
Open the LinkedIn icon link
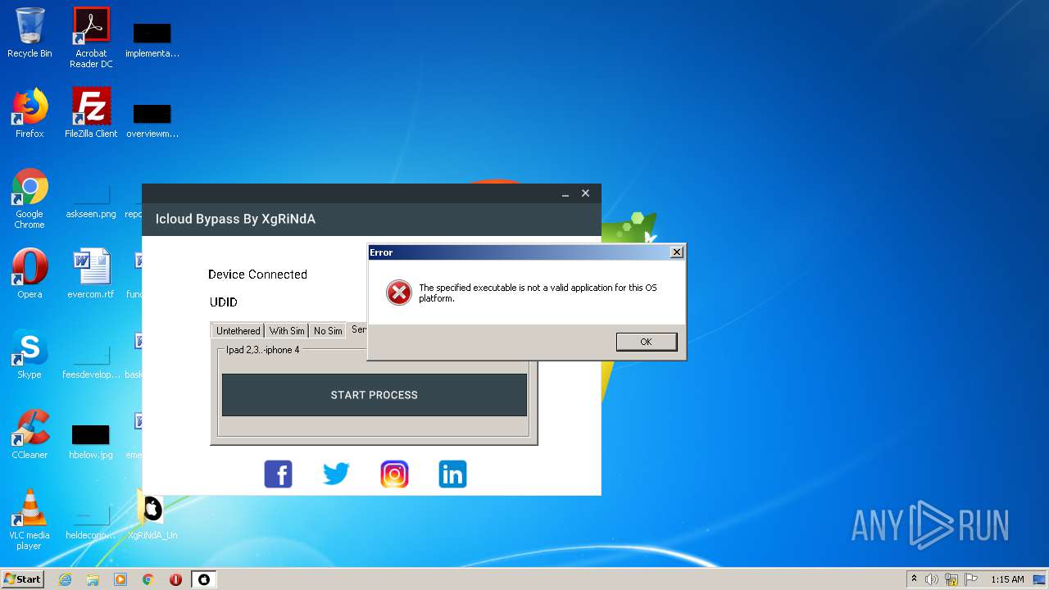tap(452, 474)
